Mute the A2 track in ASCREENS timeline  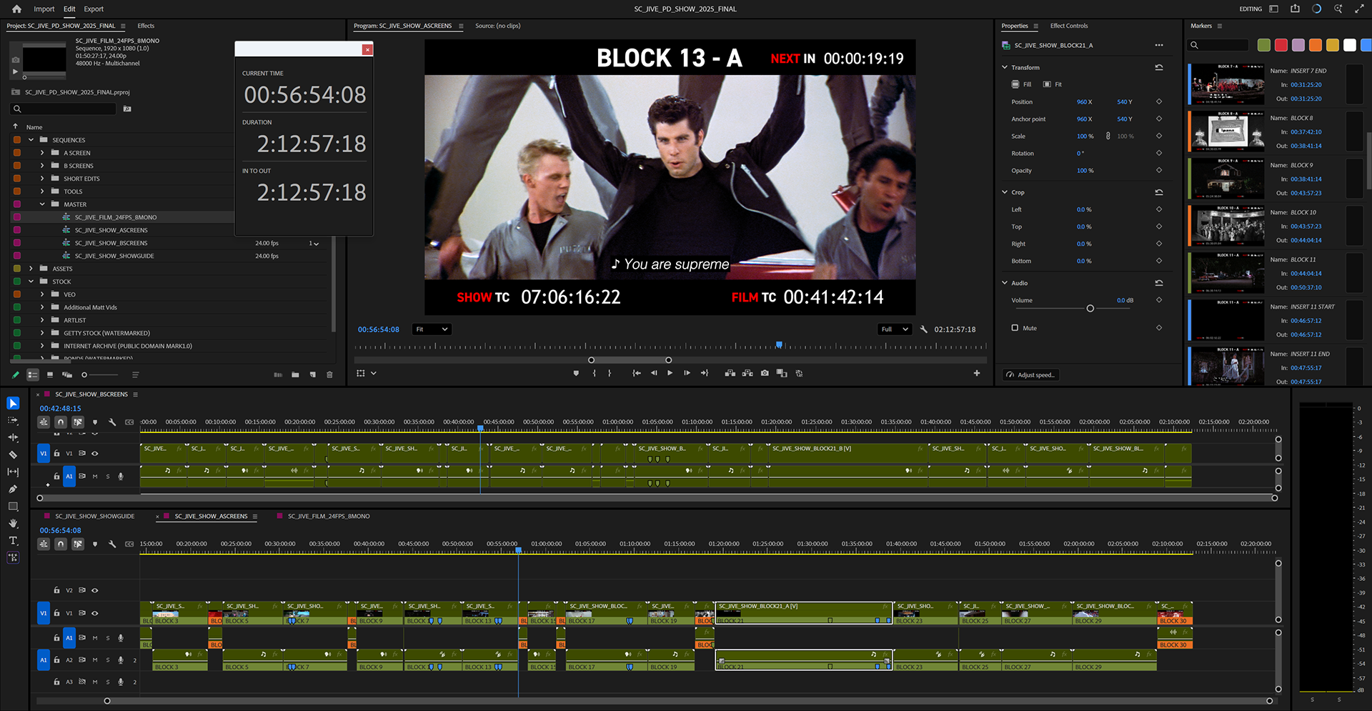95,660
